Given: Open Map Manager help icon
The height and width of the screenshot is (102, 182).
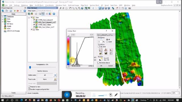Looking at the screenshot, I should 54,14.
